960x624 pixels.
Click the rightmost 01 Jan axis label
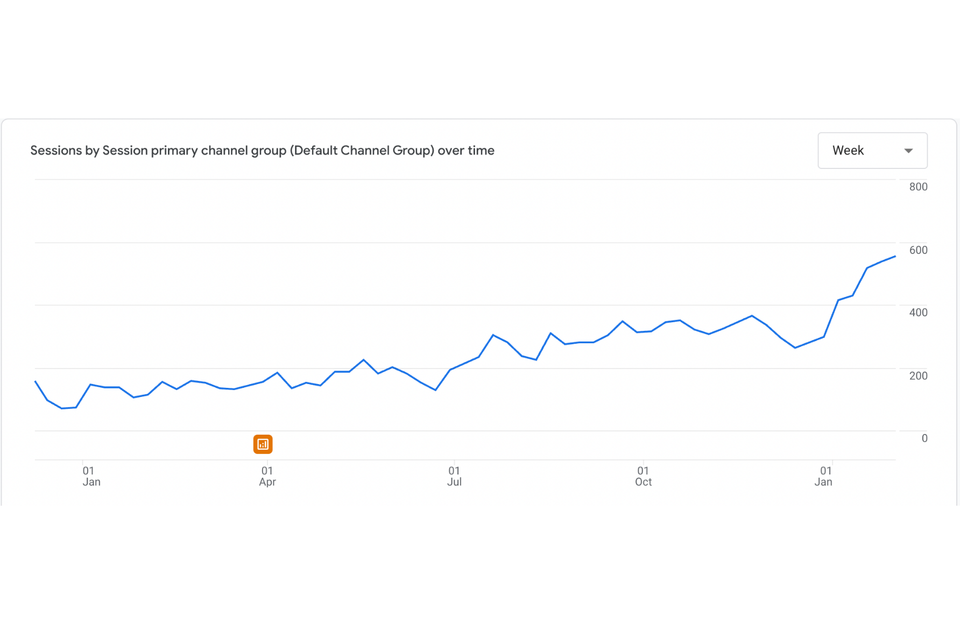[824, 476]
